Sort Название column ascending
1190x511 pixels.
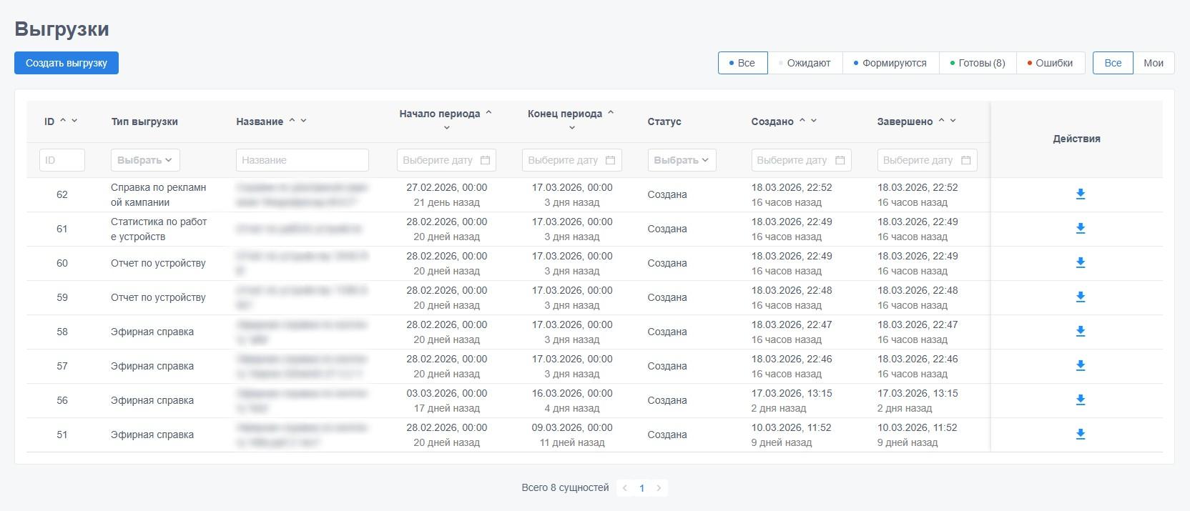pyautogui.click(x=292, y=121)
